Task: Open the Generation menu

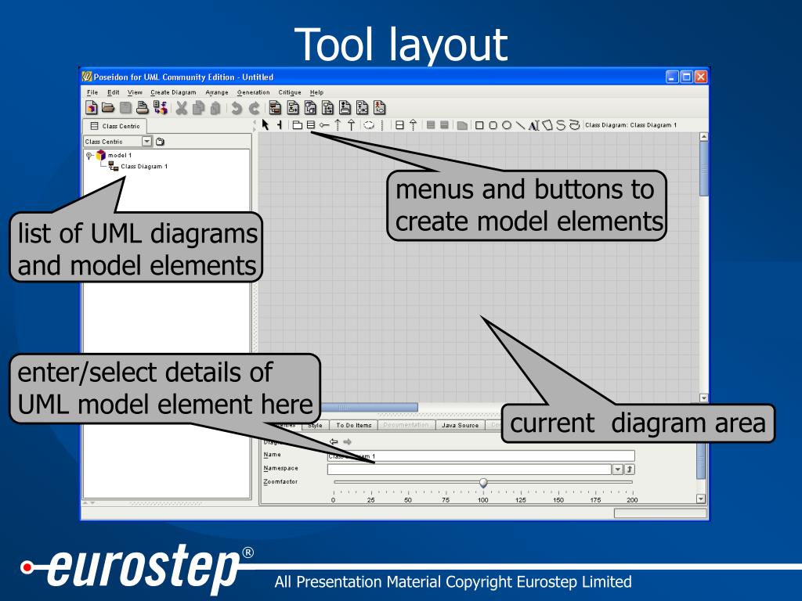Action: point(253,92)
